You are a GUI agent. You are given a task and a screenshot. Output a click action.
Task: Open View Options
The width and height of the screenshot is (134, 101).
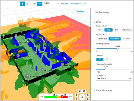[x=76, y=4]
